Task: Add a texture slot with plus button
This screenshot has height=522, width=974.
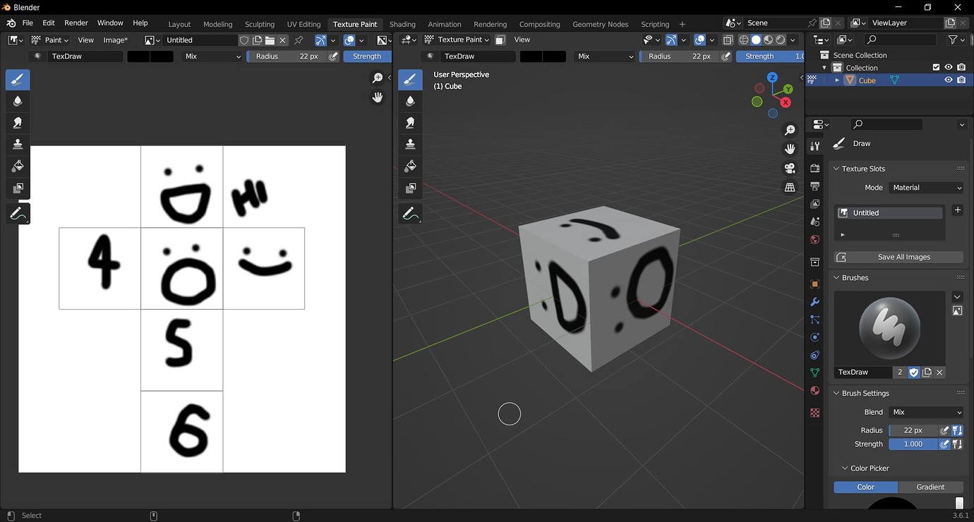Action: 958,210
